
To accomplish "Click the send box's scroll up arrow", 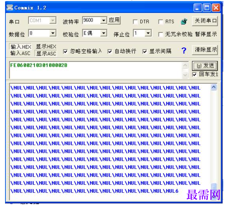I will (x=185, y=65).
